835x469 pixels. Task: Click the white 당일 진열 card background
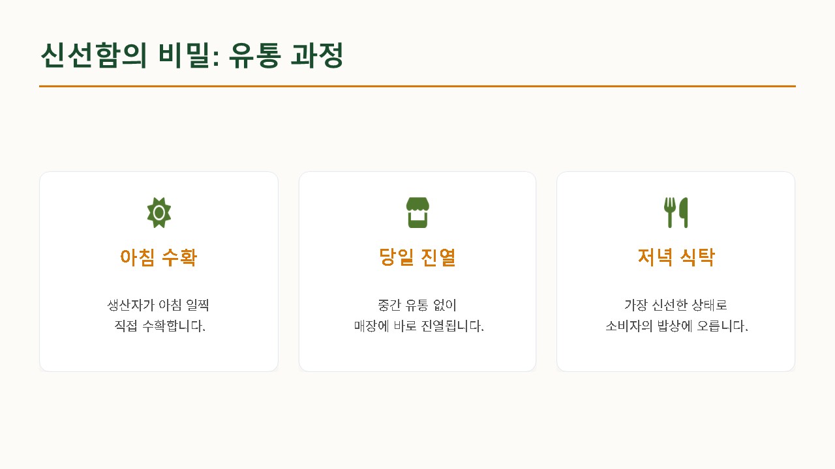click(417, 272)
